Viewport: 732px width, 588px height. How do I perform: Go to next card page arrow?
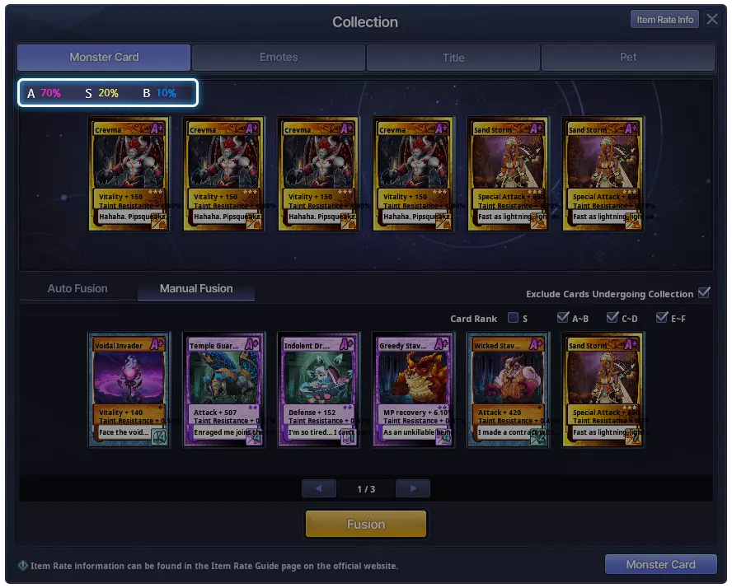click(x=413, y=488)
